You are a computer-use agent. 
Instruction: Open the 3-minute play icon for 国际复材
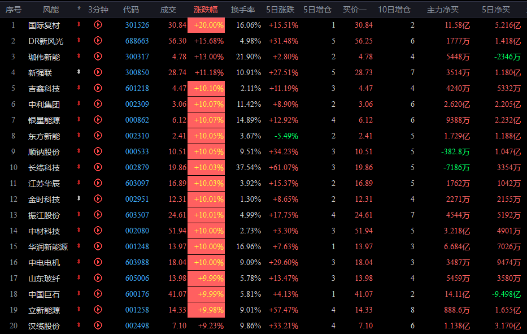[x=98, y=24]
